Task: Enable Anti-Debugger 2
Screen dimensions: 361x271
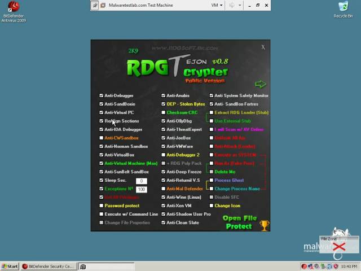Action: 163,155
